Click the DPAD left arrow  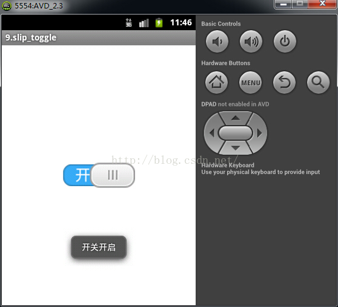(211, 133)
